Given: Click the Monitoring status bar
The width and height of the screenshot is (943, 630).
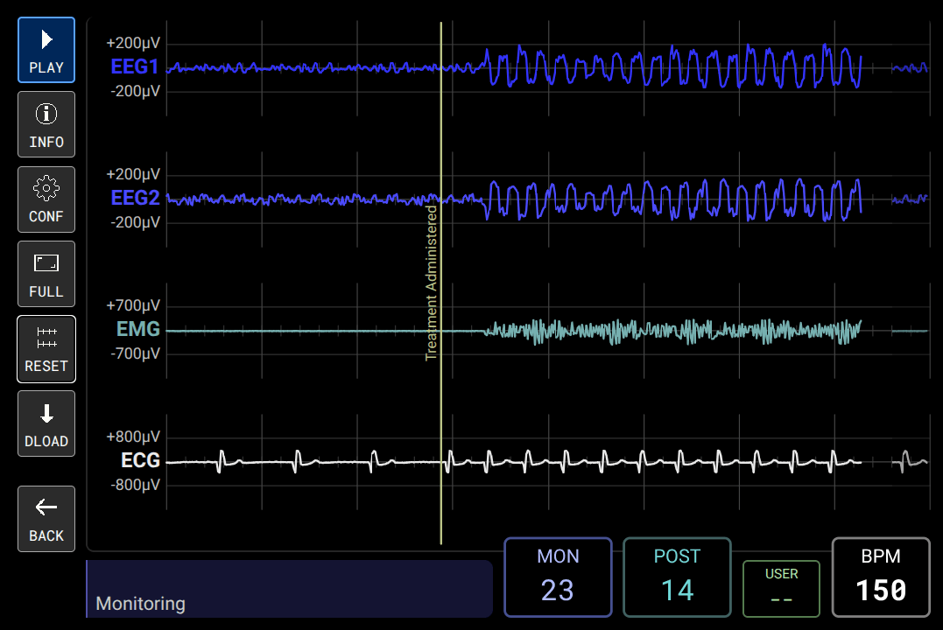Looking at the screenshot, I should click(289, 589).
